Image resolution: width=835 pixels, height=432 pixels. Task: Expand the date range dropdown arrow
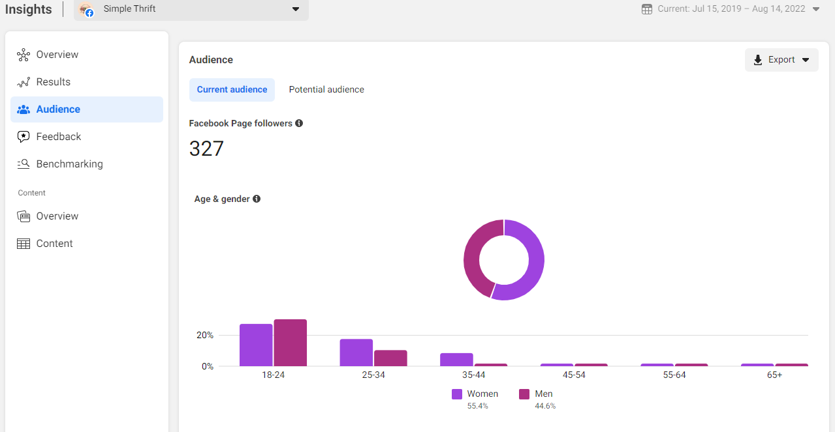click(x=816, y=9)
